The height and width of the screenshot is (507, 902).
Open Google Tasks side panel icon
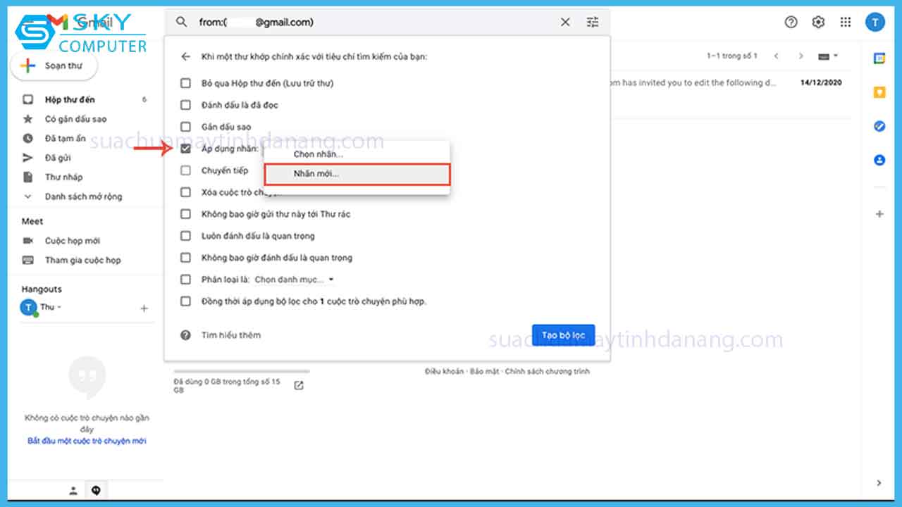point(879,126)
